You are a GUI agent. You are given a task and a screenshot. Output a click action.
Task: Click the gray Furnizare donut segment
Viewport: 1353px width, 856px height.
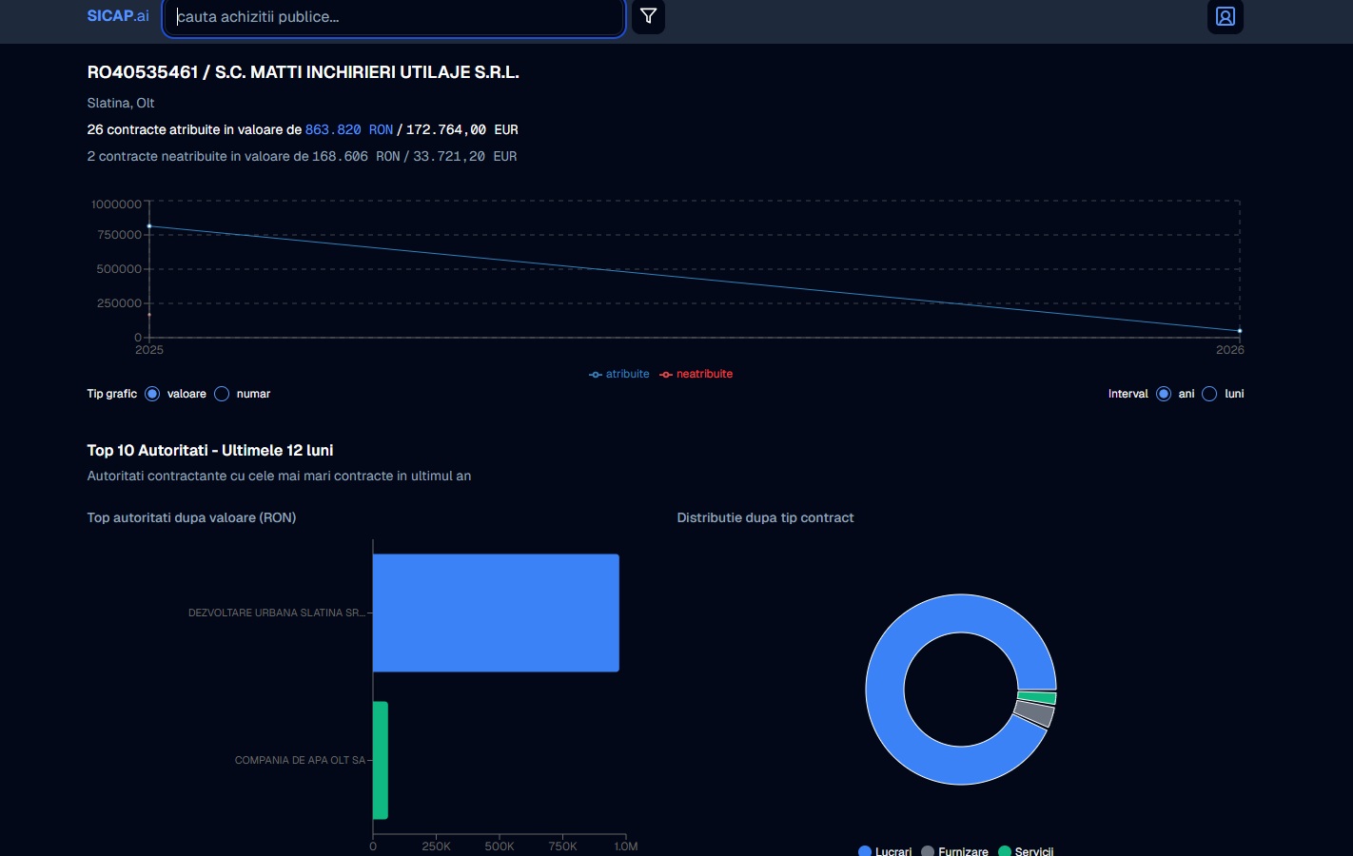[x=1034, y=713]
